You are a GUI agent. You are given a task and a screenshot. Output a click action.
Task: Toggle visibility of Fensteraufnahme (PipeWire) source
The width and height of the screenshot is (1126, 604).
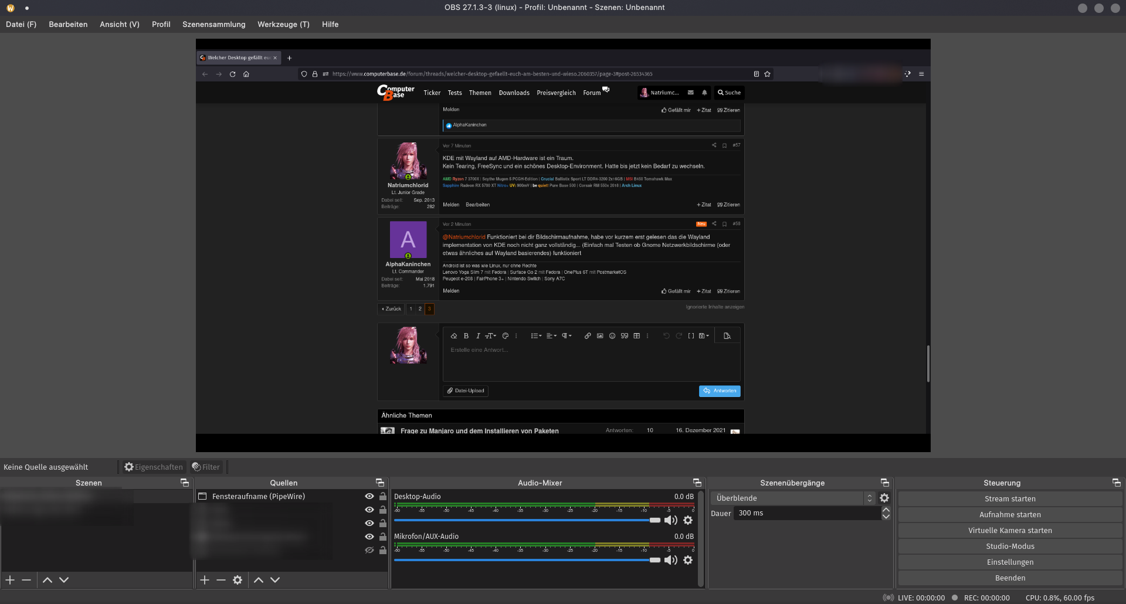pyautogui.click(x=369, y=496)
